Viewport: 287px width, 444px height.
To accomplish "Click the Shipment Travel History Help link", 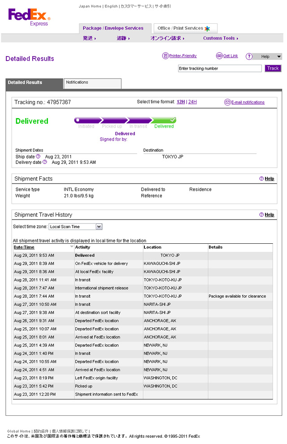I will point(270,215).
